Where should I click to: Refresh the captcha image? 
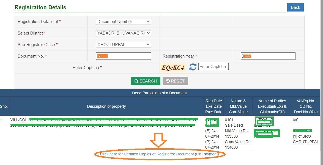193,66
